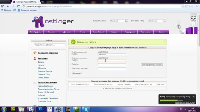The height and width of the screenshot is (112, 200).
Task: Click 'Просмотреть результат' in the popup
Action: click(x=185, y=103)
